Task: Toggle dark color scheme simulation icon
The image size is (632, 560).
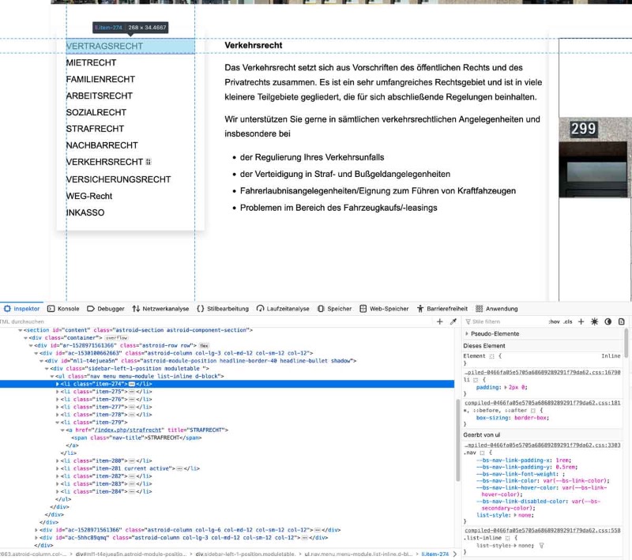Action: tap(608, 321)
